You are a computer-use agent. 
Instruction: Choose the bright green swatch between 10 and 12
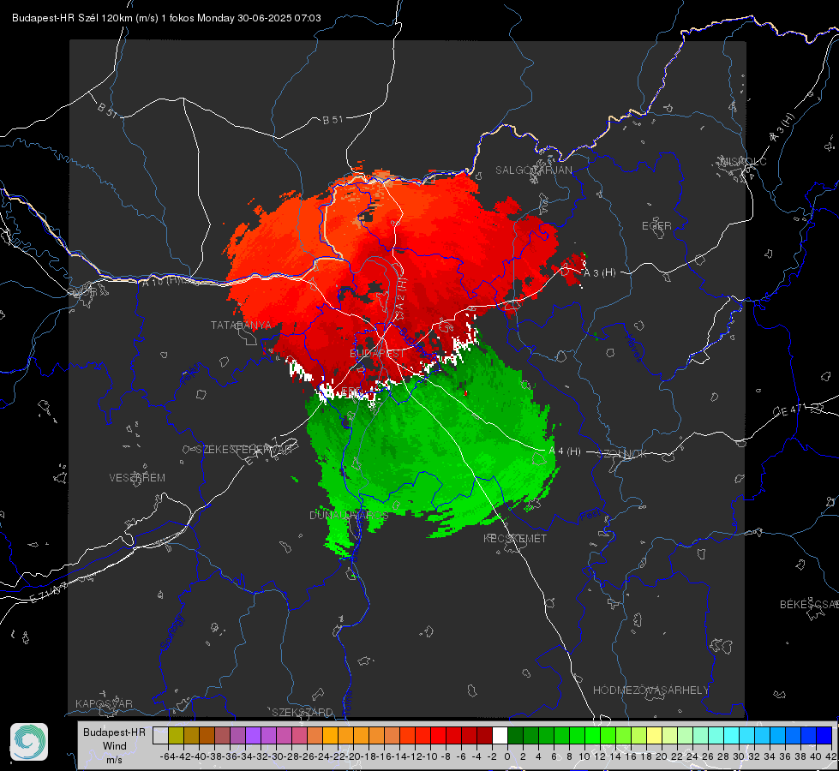point(592,735)
